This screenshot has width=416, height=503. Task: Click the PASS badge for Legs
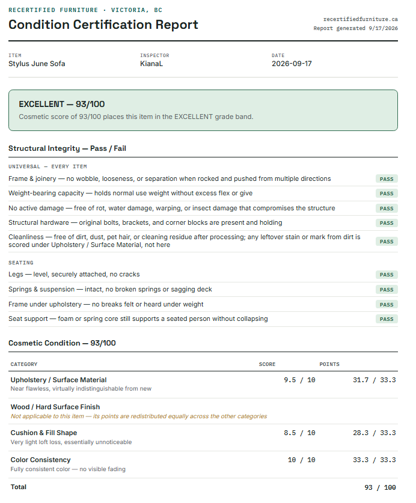(387, 275)
